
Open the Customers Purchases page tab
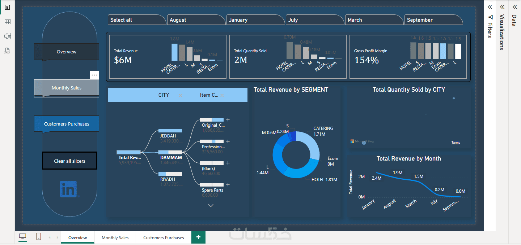point(164,237)
